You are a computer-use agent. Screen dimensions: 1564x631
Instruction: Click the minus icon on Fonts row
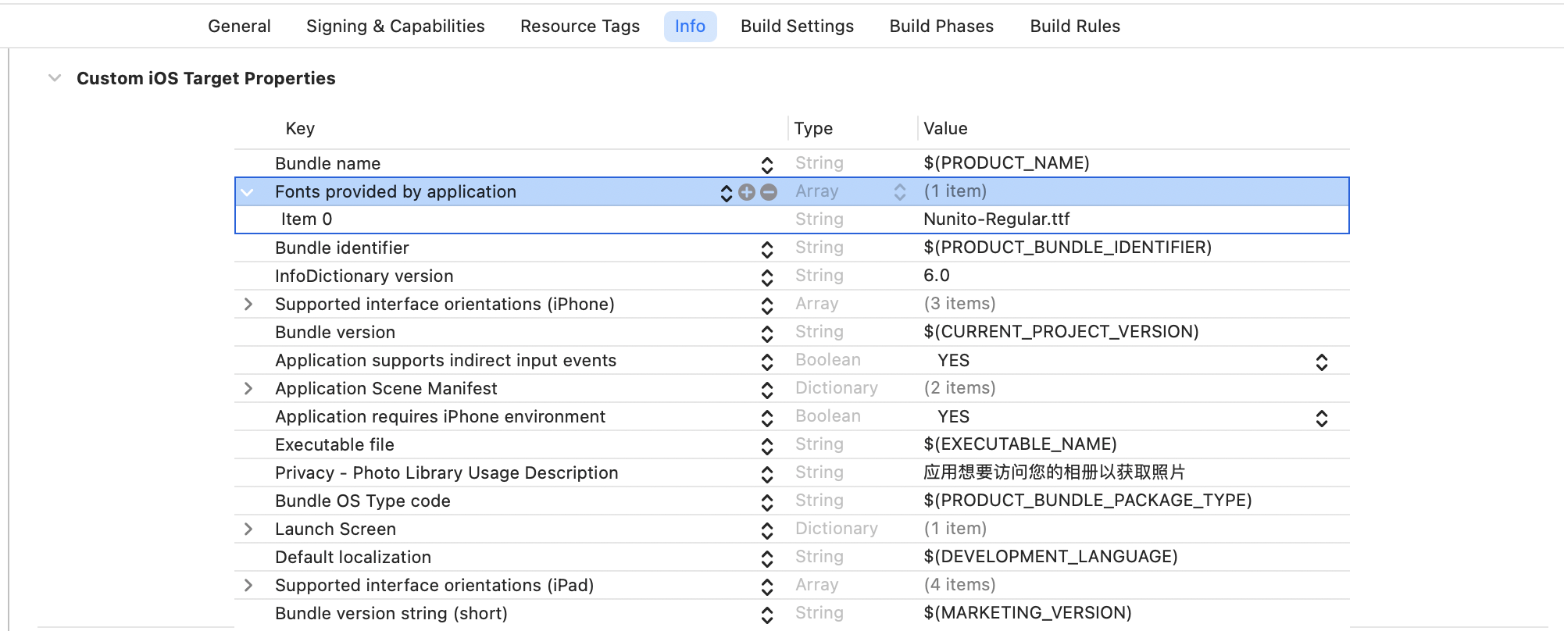pos(769,192)
